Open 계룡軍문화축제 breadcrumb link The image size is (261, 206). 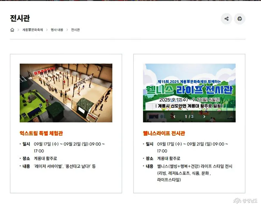pyautogui.click(x=33, y=30)
